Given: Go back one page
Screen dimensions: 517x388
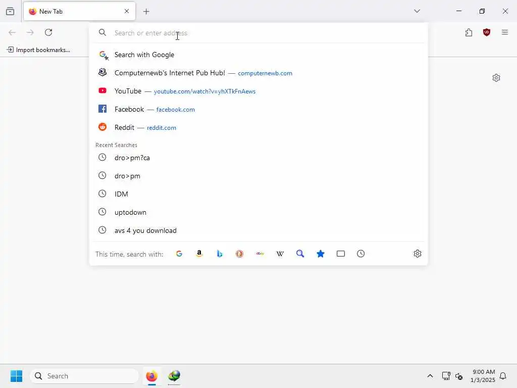Looking at the screenshot, I should click(12, 32).
